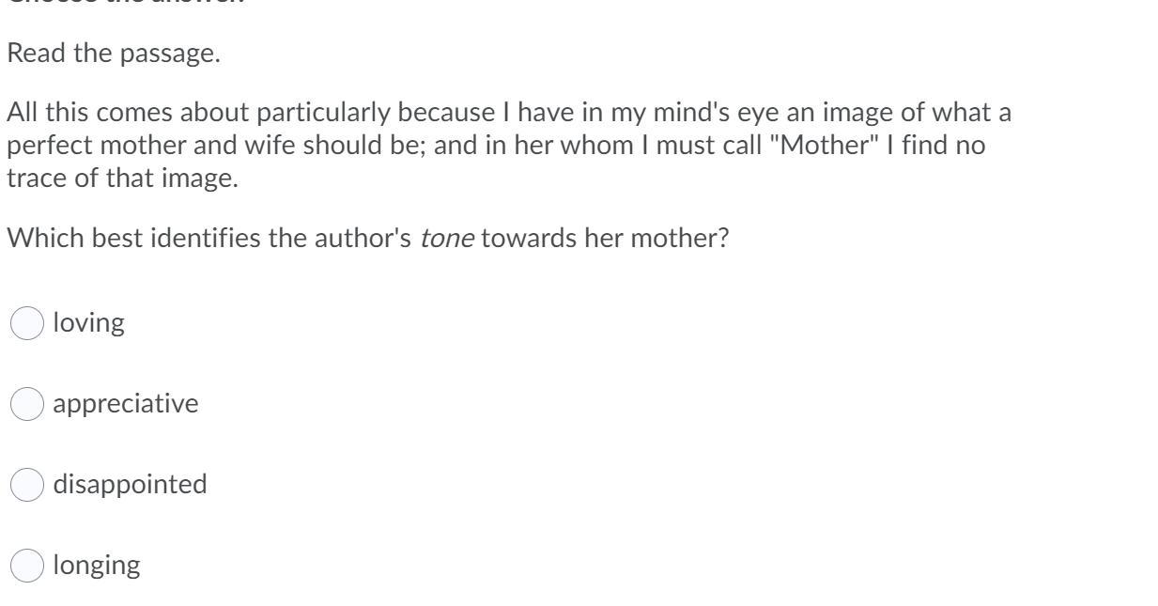Click 'All this comes about' at the passage start

(x=129, y=114)
